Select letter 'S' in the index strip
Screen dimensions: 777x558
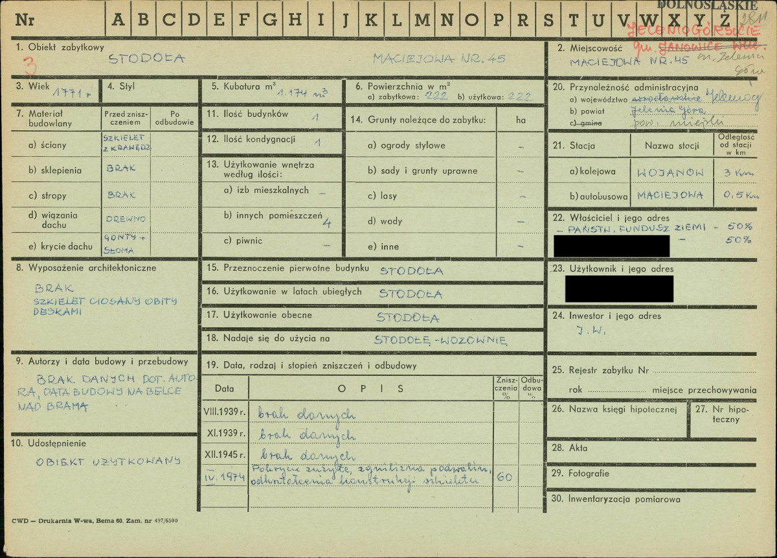click(548, 20)
